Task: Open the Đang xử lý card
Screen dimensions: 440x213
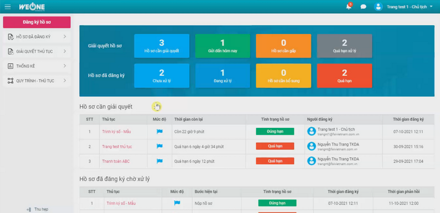Action: (x=223, y=76)
